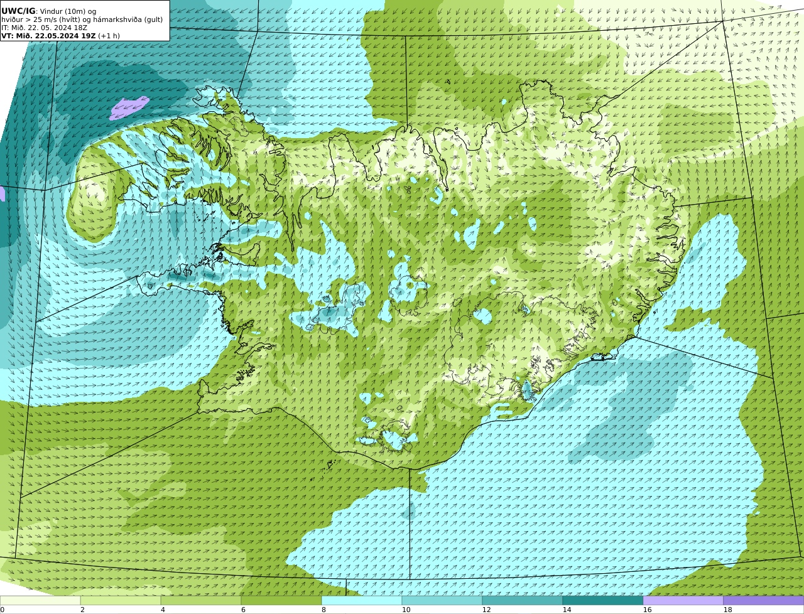Click the 12–14 m/s teal legend swatch

tap(523, 600)
